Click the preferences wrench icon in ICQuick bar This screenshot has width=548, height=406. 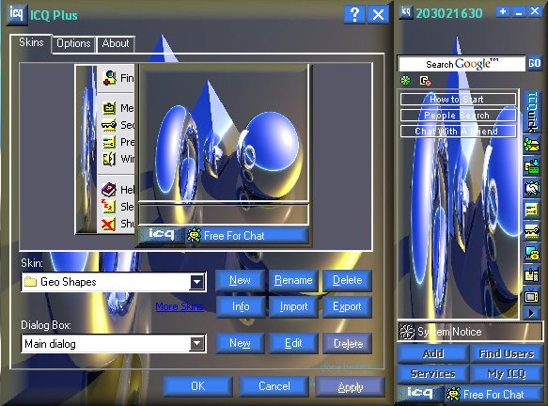[x=532, y=211]
